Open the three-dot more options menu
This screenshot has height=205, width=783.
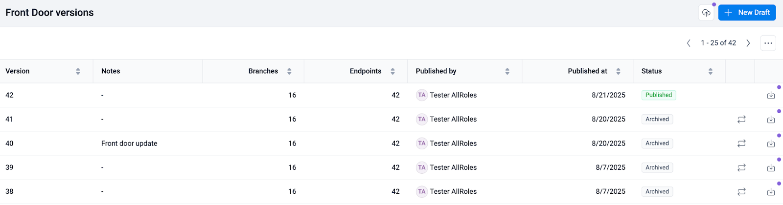[x=768, y=43]
